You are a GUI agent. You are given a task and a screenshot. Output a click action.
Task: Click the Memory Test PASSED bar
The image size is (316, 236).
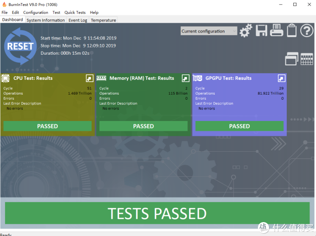tap(144, 126)
